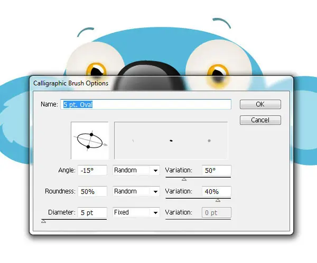Click the middle brush variation preview sample
This screenshot has width=317, height=263.
[171, 141]
